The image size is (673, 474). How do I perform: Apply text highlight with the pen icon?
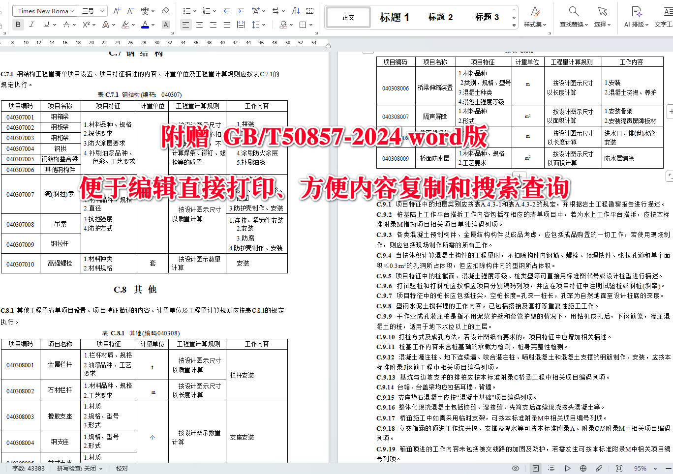(125, 25)
